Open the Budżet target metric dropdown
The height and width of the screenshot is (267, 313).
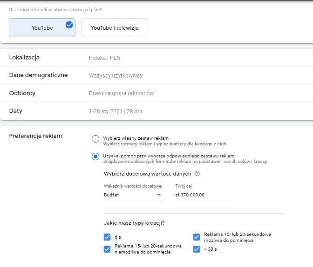(x=133, y=195)
